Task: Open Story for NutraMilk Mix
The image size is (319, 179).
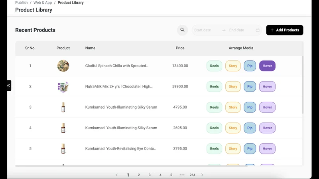Action: click(233, 86)
